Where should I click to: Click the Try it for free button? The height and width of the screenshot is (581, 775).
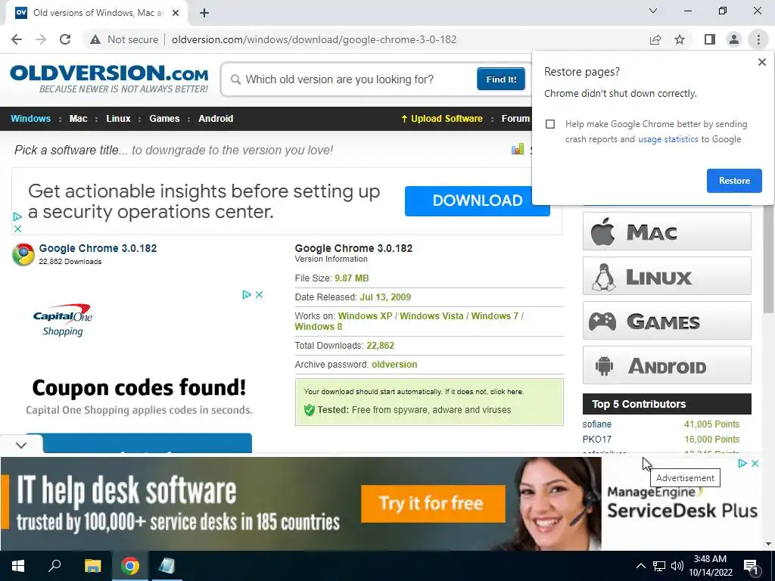pyautogui.click(x=433, y=503)
